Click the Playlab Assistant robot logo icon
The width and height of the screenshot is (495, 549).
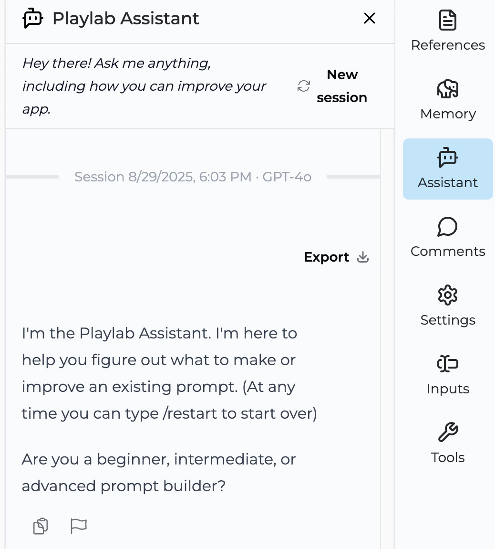click(33, 18)
